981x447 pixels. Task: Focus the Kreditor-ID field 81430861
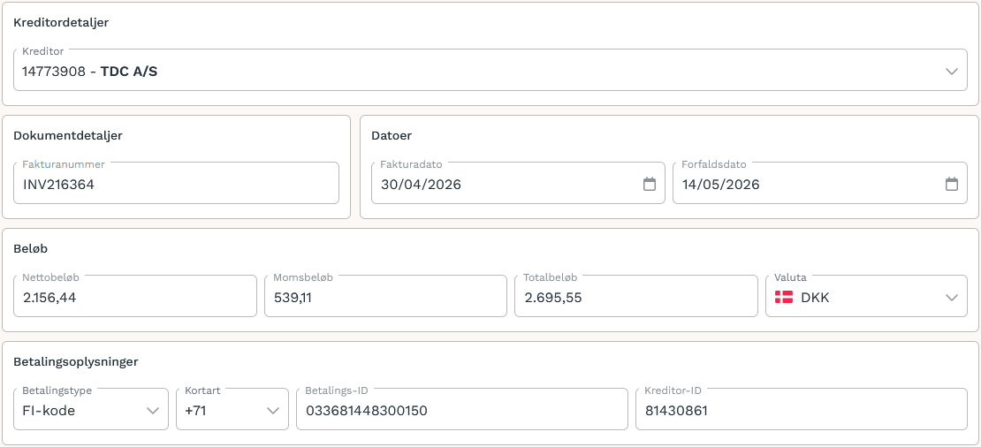pyautogui.click(x=802, y=410)
